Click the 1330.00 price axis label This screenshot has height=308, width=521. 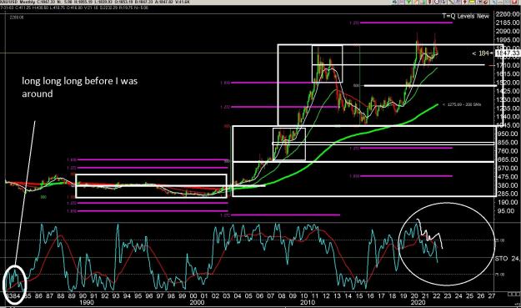(508, 100)
